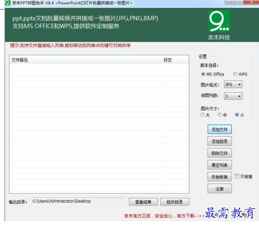
Task: Open the 图片格式 JPG dropdown
Action: [233, 84]
